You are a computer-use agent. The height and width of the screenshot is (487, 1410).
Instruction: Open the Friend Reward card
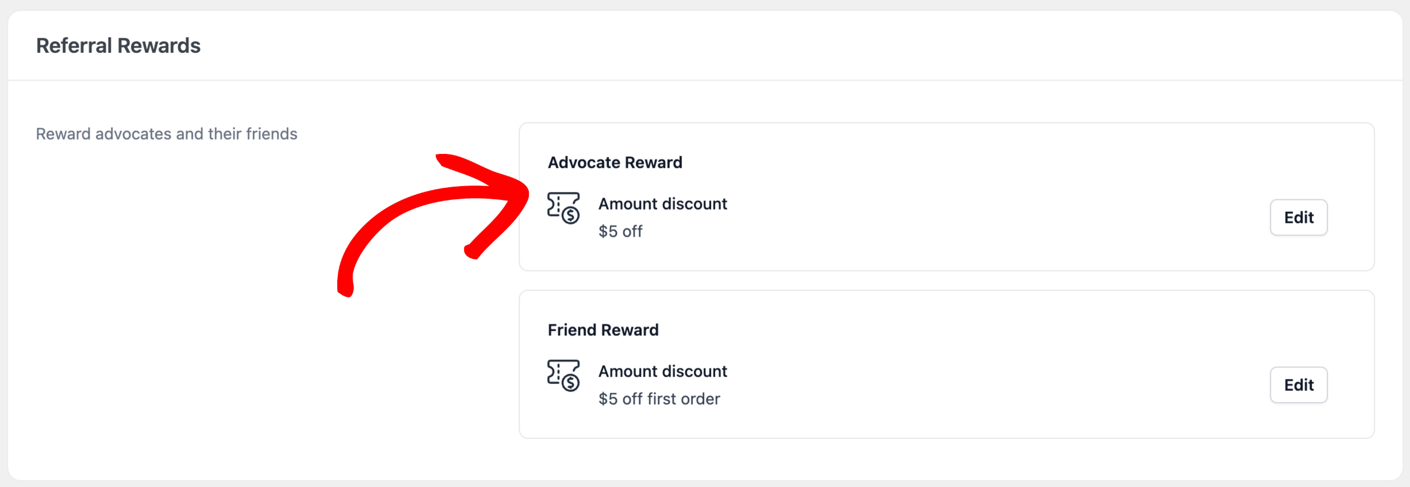tap(948, 362)
